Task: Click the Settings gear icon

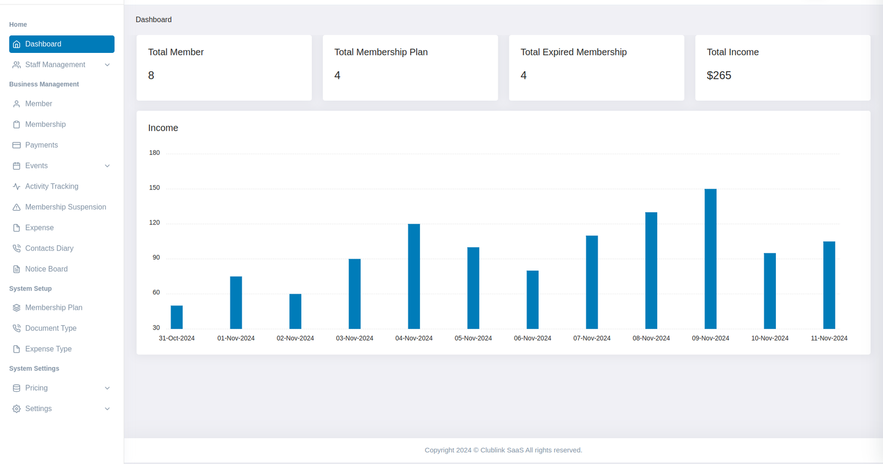Action: [x=17, y=409]
